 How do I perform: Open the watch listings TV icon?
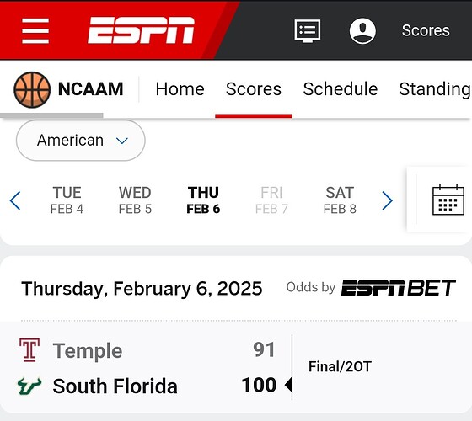pos(308,31)
